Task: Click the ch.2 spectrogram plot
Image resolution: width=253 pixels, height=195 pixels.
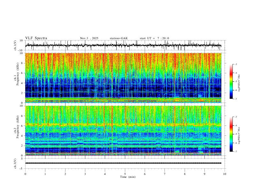Action: click(123, 131)
